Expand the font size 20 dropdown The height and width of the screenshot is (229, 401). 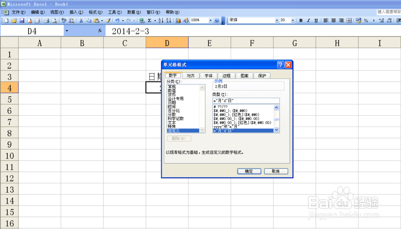click(x=293, y=20)
